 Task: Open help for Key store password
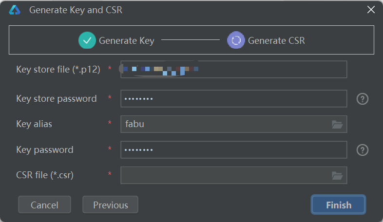[362, 99]
